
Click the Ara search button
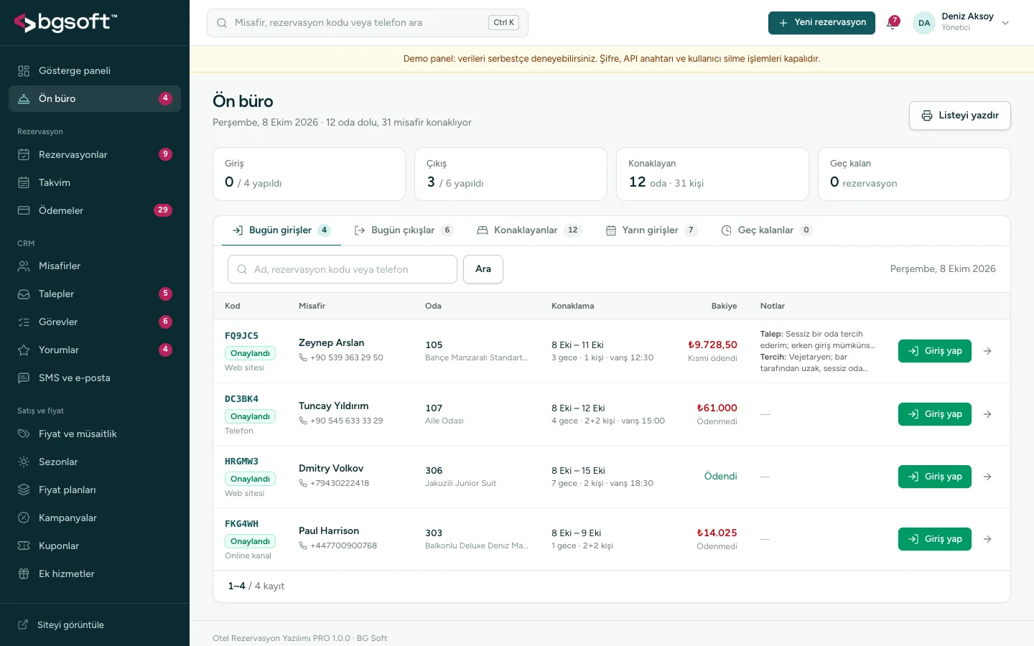[483, 269]
